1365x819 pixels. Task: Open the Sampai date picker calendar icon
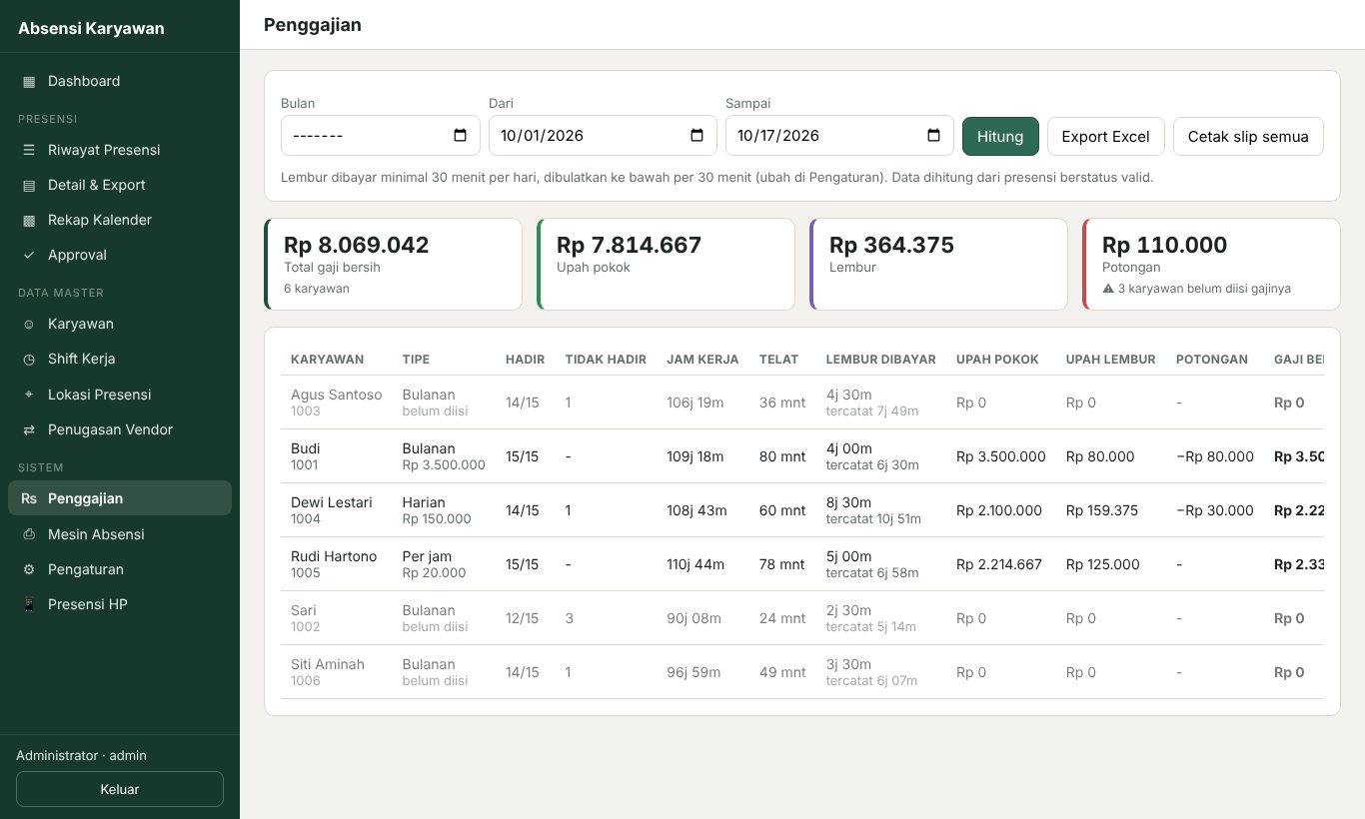coord(933,136)
